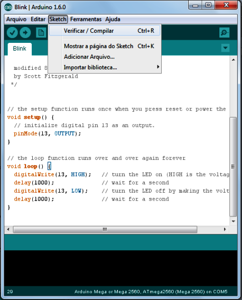Click line number 29 in status bar
242x300 pixels.
(10, 292)
